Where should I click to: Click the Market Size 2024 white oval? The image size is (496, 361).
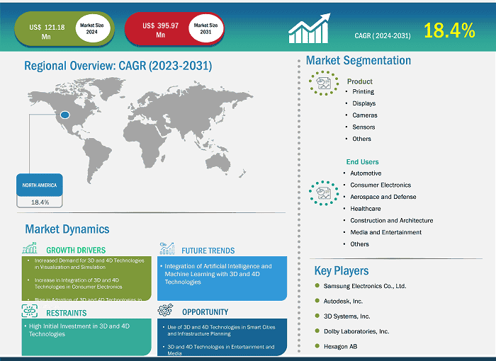[92, 28]
